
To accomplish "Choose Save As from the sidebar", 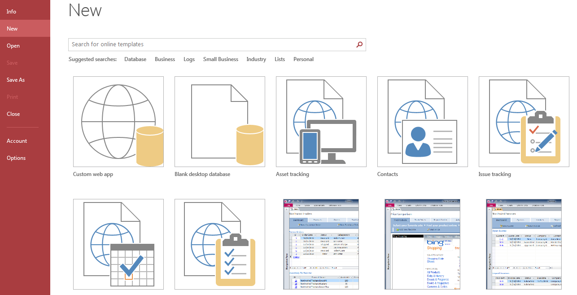I will (16, 80).
